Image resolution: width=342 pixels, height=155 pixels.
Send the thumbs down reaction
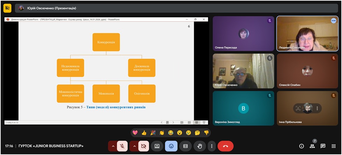pos(206,133)
